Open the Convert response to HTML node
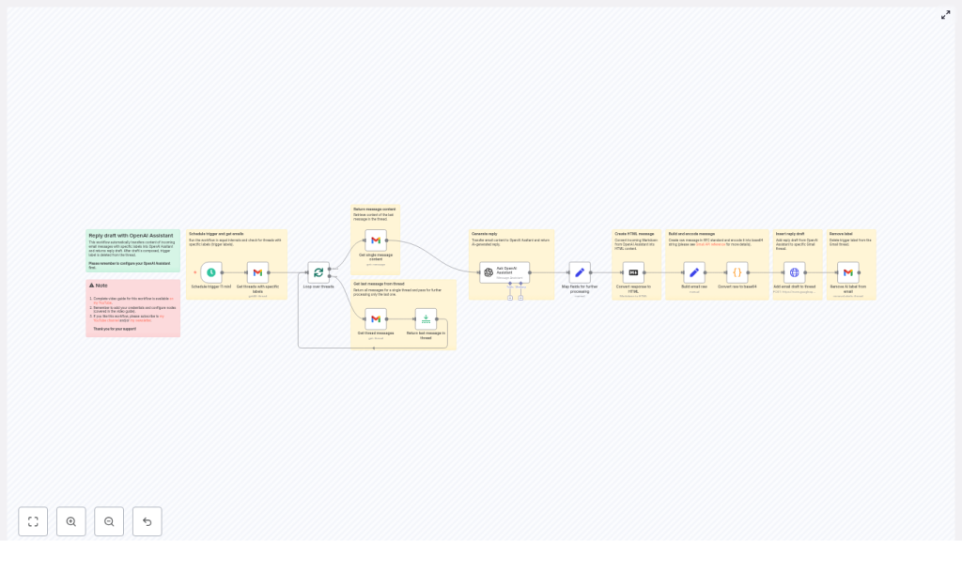The image size is (962, 573). (633, 272)
